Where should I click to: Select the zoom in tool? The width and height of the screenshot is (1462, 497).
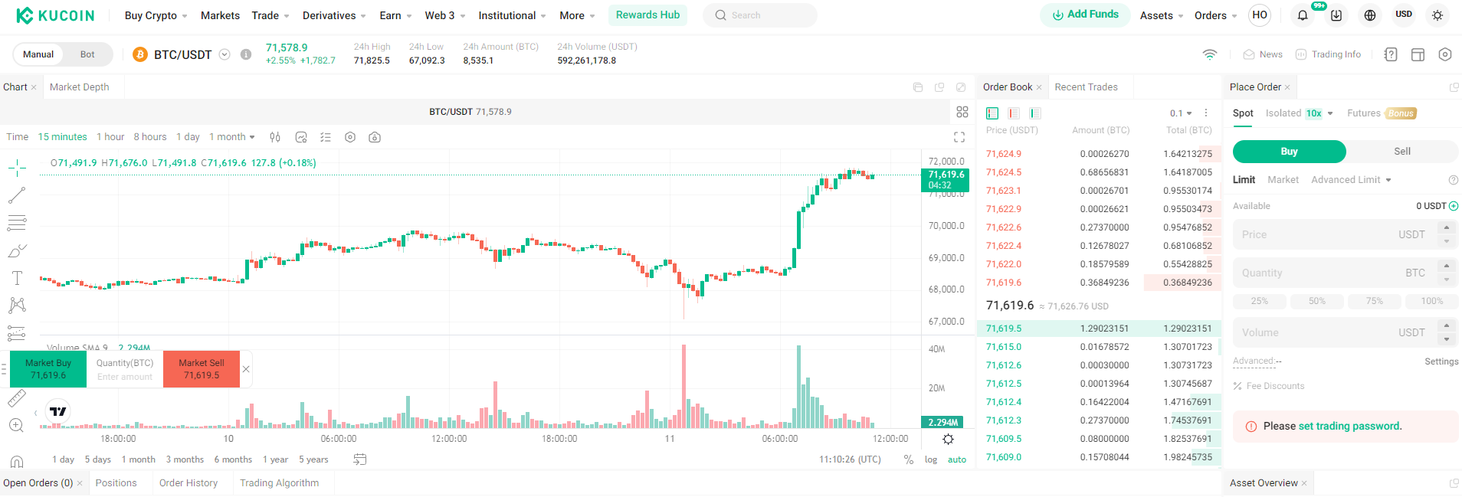point(17,426)
